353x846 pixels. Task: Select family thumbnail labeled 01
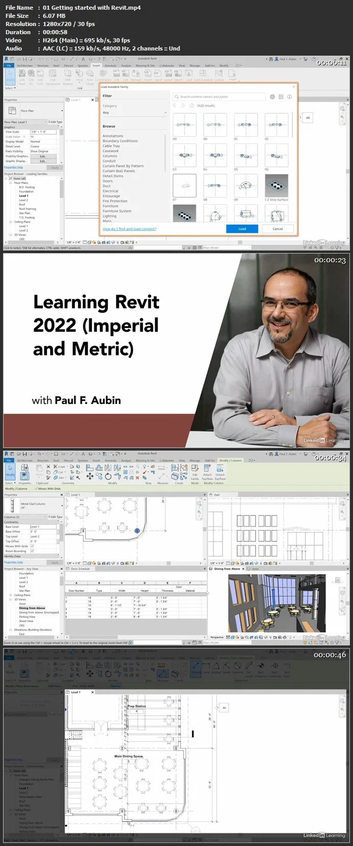(246, 124)
